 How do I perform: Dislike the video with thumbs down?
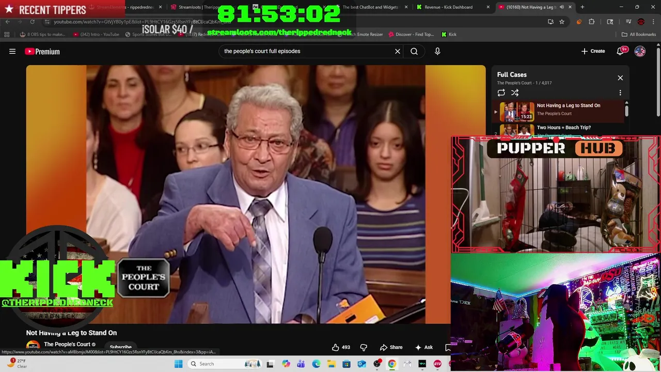click(364, 347)
